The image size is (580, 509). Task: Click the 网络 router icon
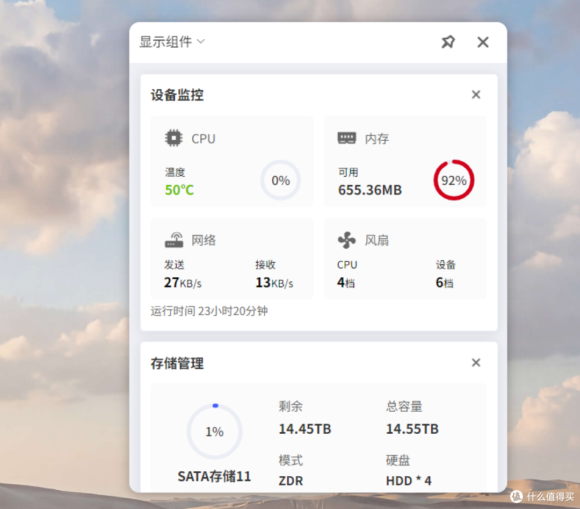[174, 240]
